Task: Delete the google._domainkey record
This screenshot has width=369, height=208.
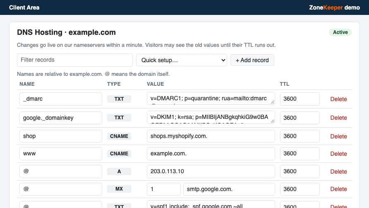Action: (x=338, y=118)
